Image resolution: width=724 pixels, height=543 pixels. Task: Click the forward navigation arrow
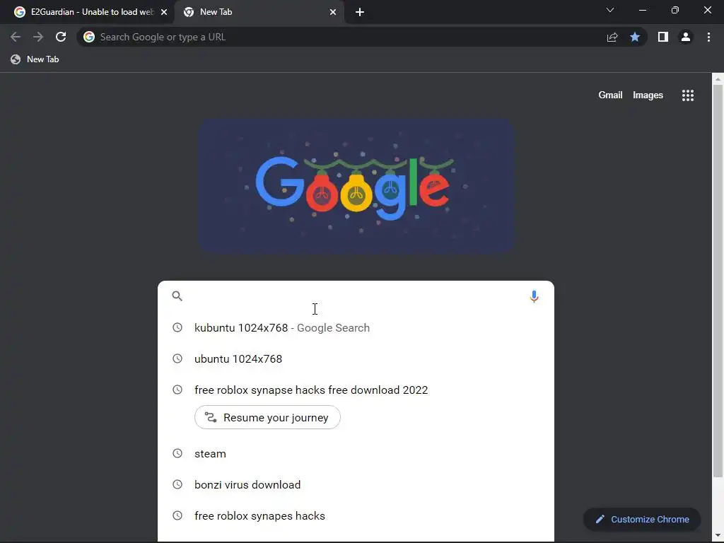[38, 37]
